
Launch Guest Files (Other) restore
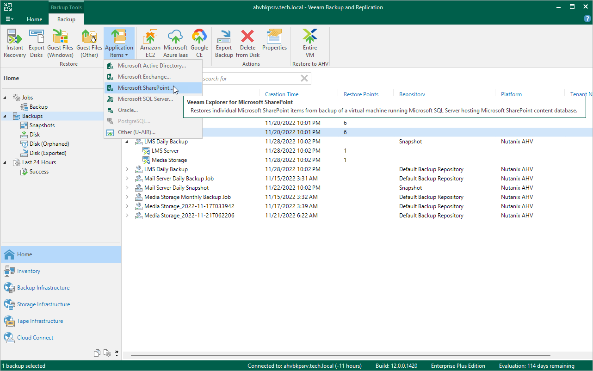point(89,43)
